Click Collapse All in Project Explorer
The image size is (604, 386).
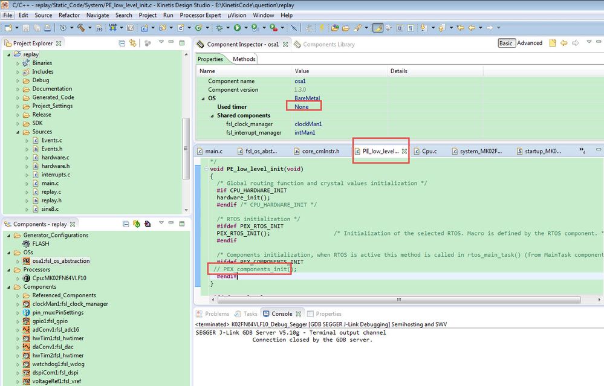click(x=122, y=43)
